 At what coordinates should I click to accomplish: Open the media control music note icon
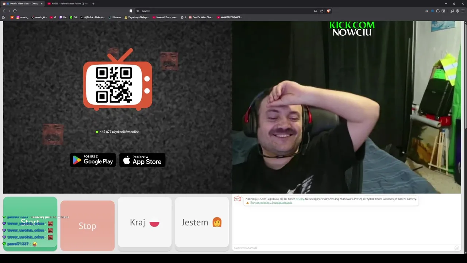click(452, 11)
